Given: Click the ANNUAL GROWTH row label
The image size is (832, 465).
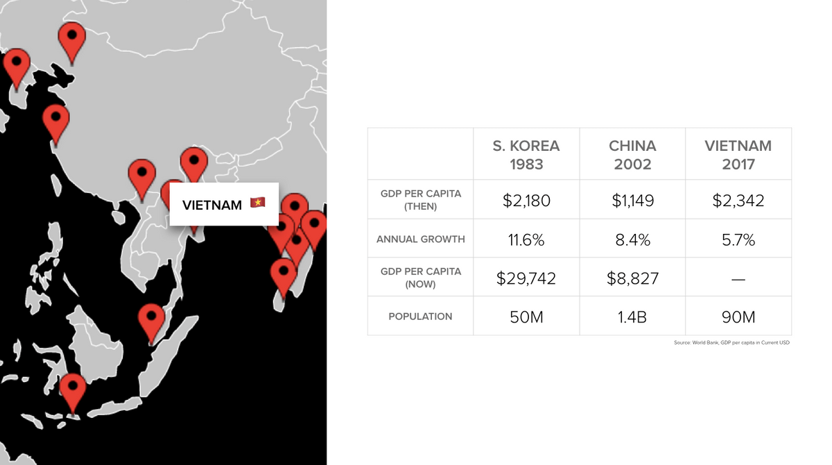Looking at the screenshot, I should tap(421, 239).
